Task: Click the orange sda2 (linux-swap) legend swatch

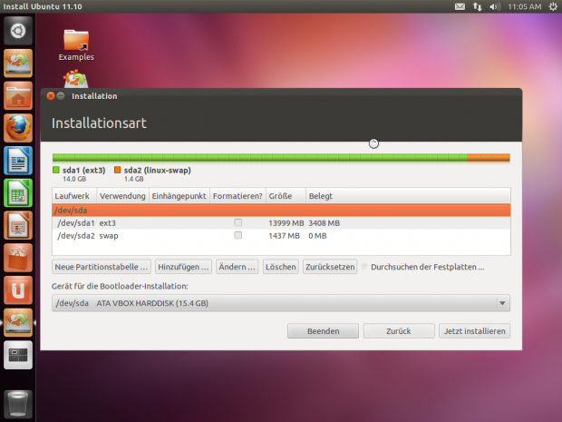Action: coord(117,170)
